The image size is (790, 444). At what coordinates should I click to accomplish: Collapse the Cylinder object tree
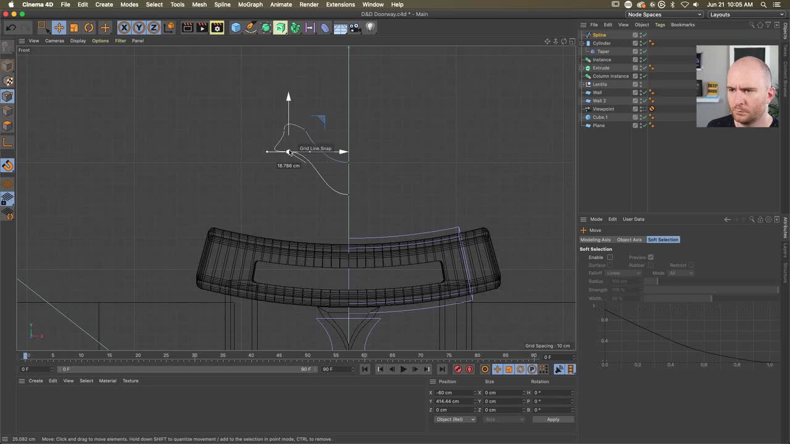[x=581, y=43]
